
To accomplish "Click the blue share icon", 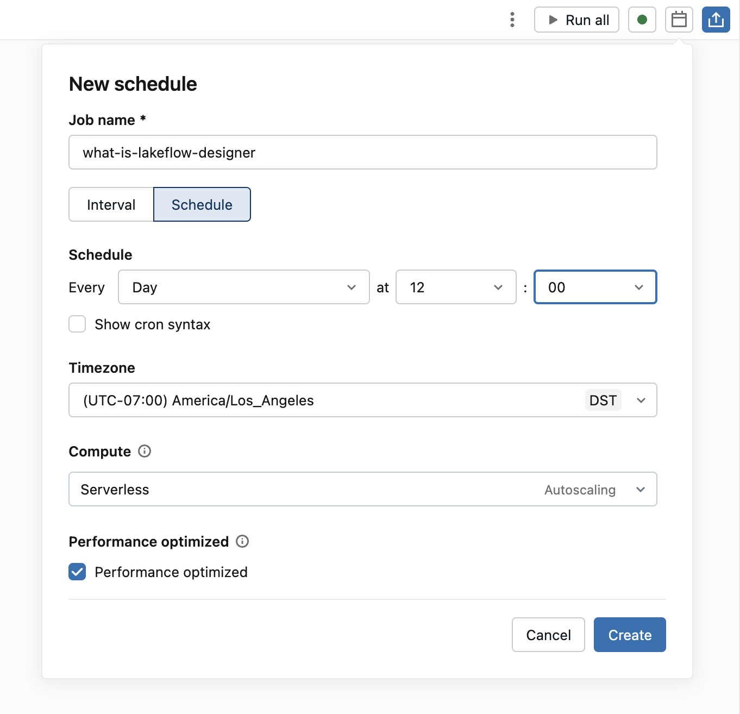I will pos(716,20).
